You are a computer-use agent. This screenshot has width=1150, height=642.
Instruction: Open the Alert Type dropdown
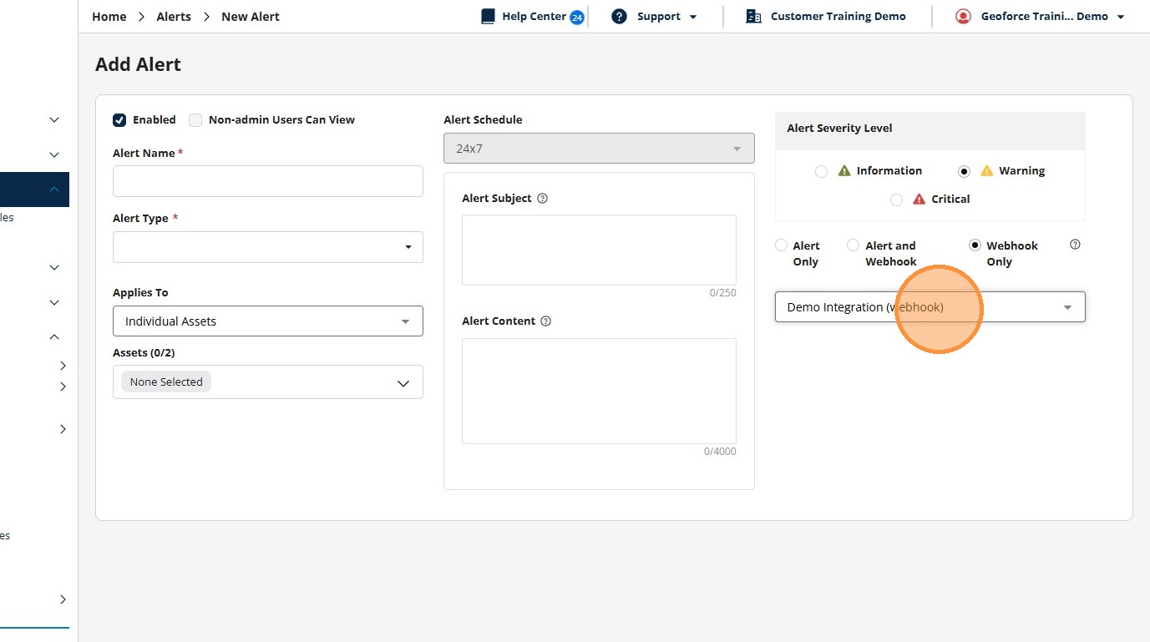point(268,247)
